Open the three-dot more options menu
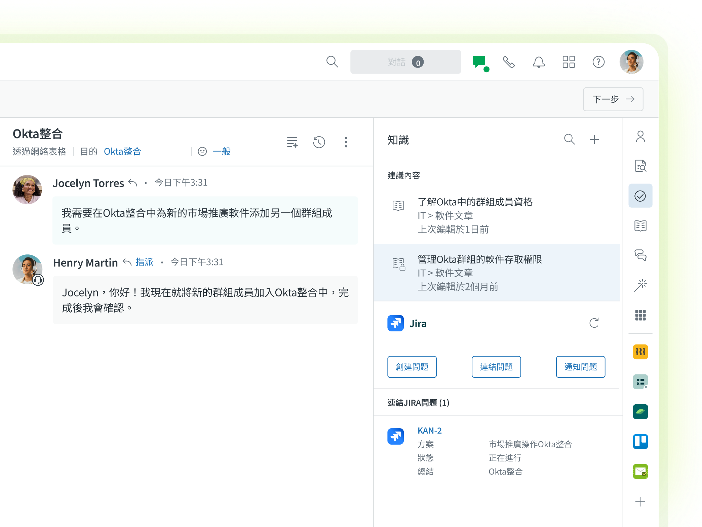 [x=346, y=142]
